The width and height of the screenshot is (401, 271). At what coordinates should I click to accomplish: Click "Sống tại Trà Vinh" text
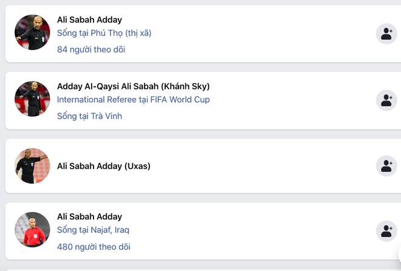tap(89, 115)
